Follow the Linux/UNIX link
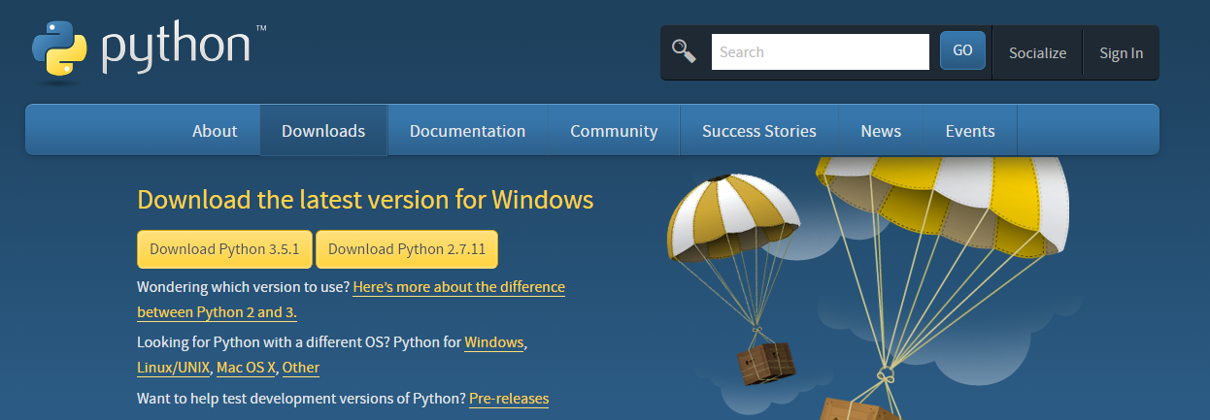This screenshot has width=1210, height=420. click(174, 369)
